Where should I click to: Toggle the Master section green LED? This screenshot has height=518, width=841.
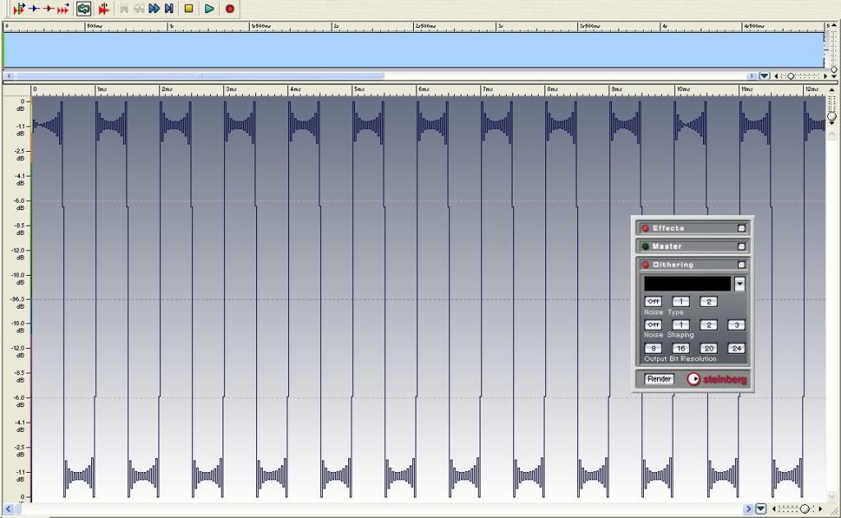coord(645,246)
